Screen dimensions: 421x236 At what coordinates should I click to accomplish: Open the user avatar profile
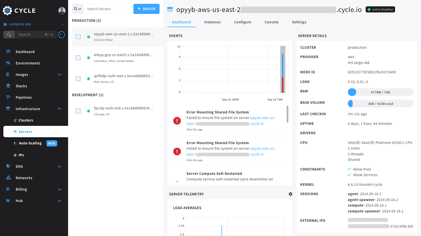62,10
